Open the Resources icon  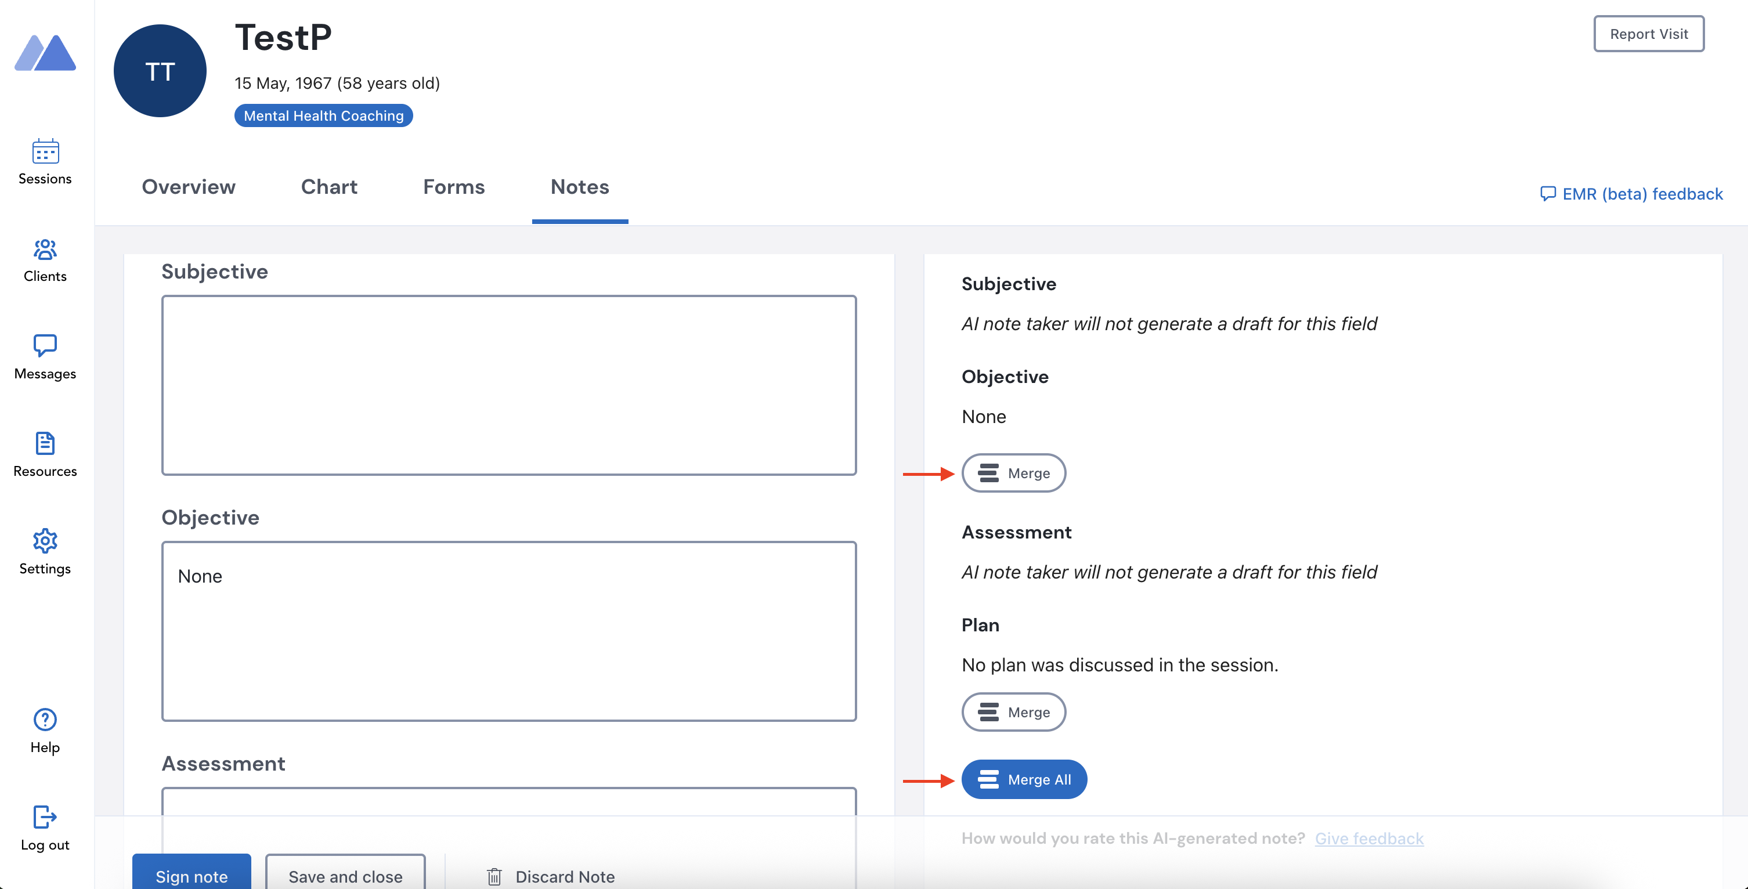45,443
